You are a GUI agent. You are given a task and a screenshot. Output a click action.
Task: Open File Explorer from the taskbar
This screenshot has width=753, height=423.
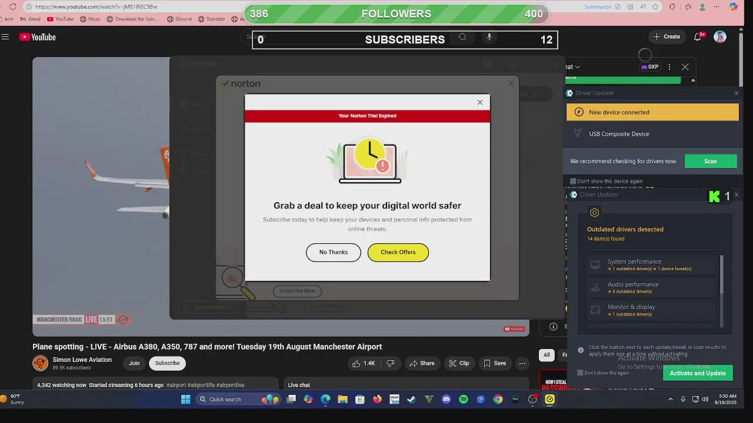point(342,399)
